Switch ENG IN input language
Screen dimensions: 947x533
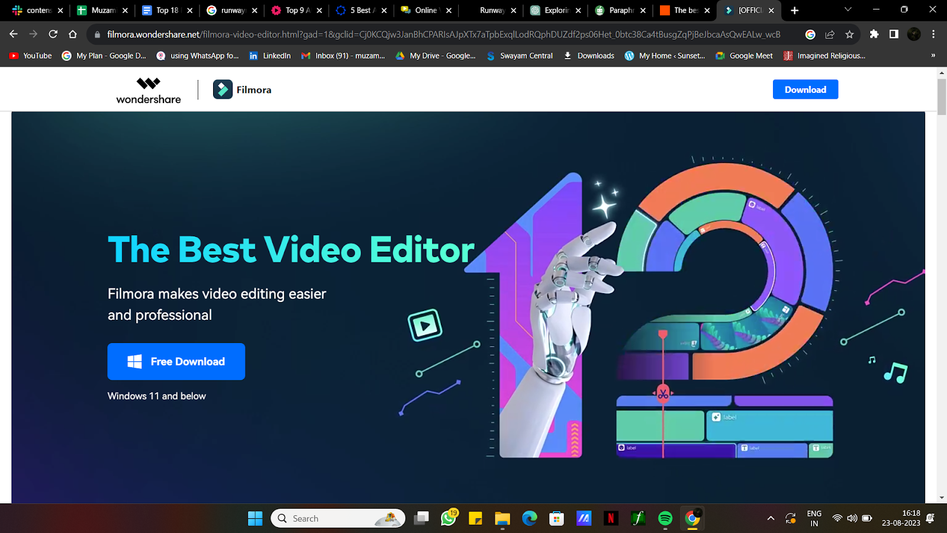[814, 518]
